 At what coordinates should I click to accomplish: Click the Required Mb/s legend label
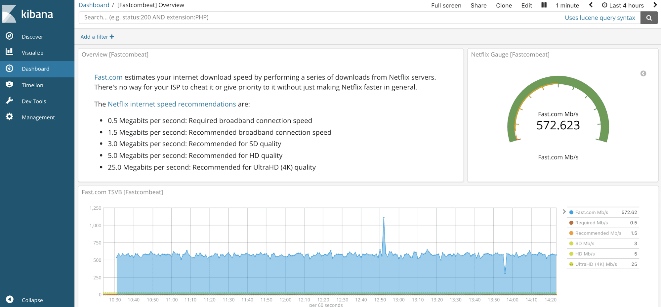[592, 223]
